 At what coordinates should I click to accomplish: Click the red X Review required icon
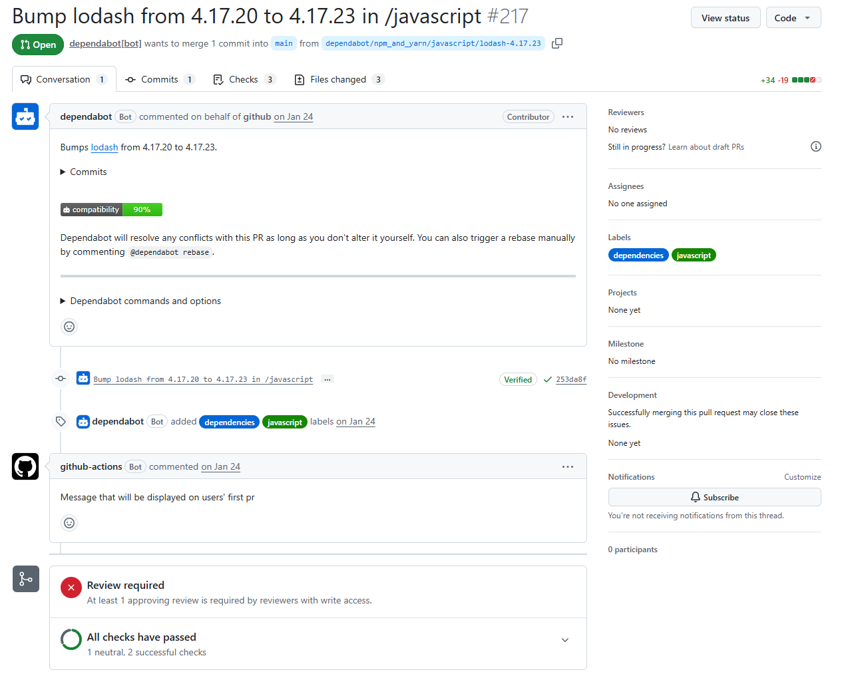(71, 588)
